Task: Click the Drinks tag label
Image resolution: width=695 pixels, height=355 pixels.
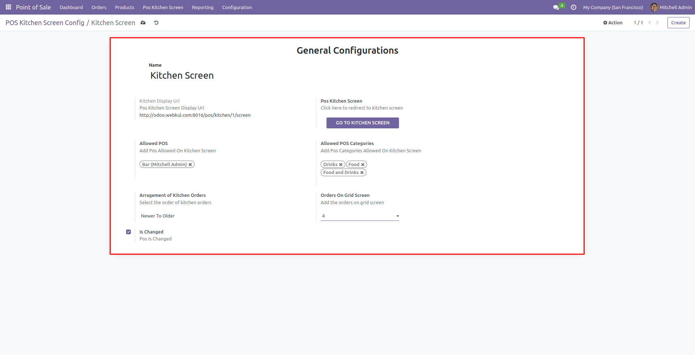Action: coord(330,165)
